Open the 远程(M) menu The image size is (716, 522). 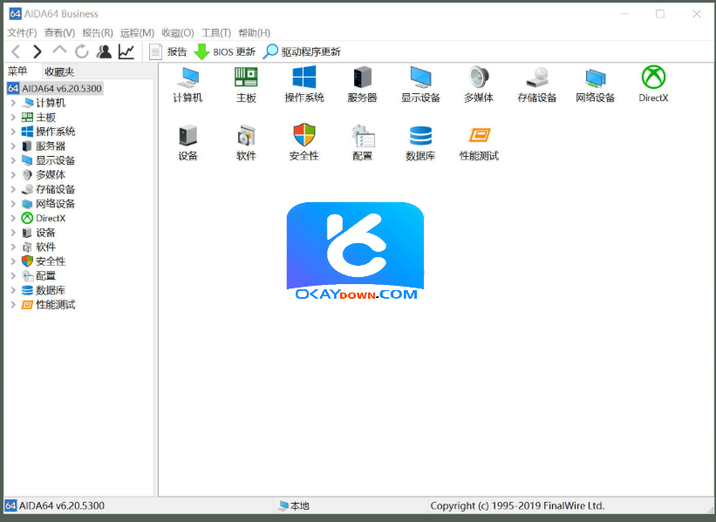[x=137, y=33]
